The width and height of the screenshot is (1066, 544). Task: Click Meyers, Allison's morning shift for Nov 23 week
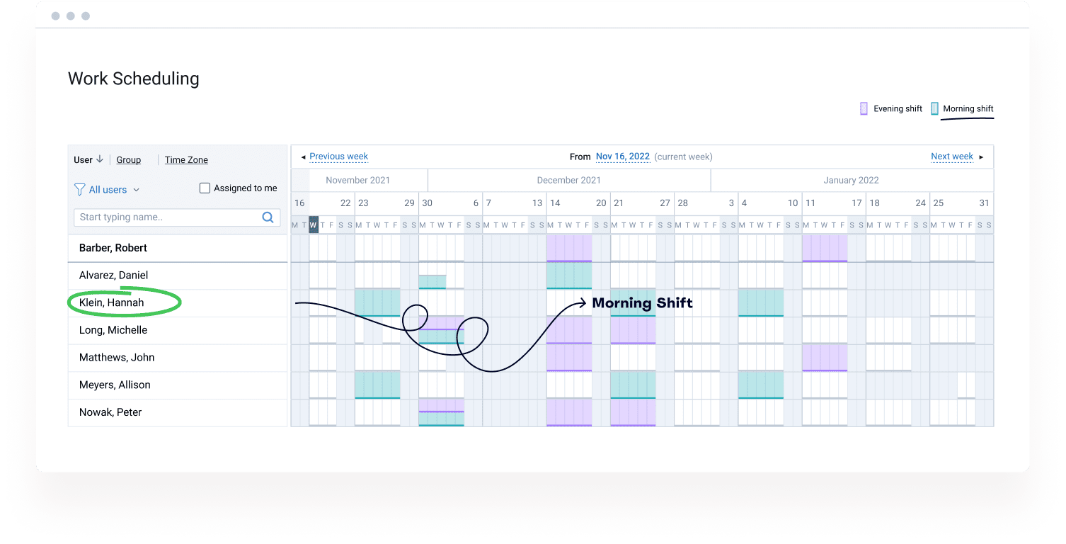(x=377, y=385)
